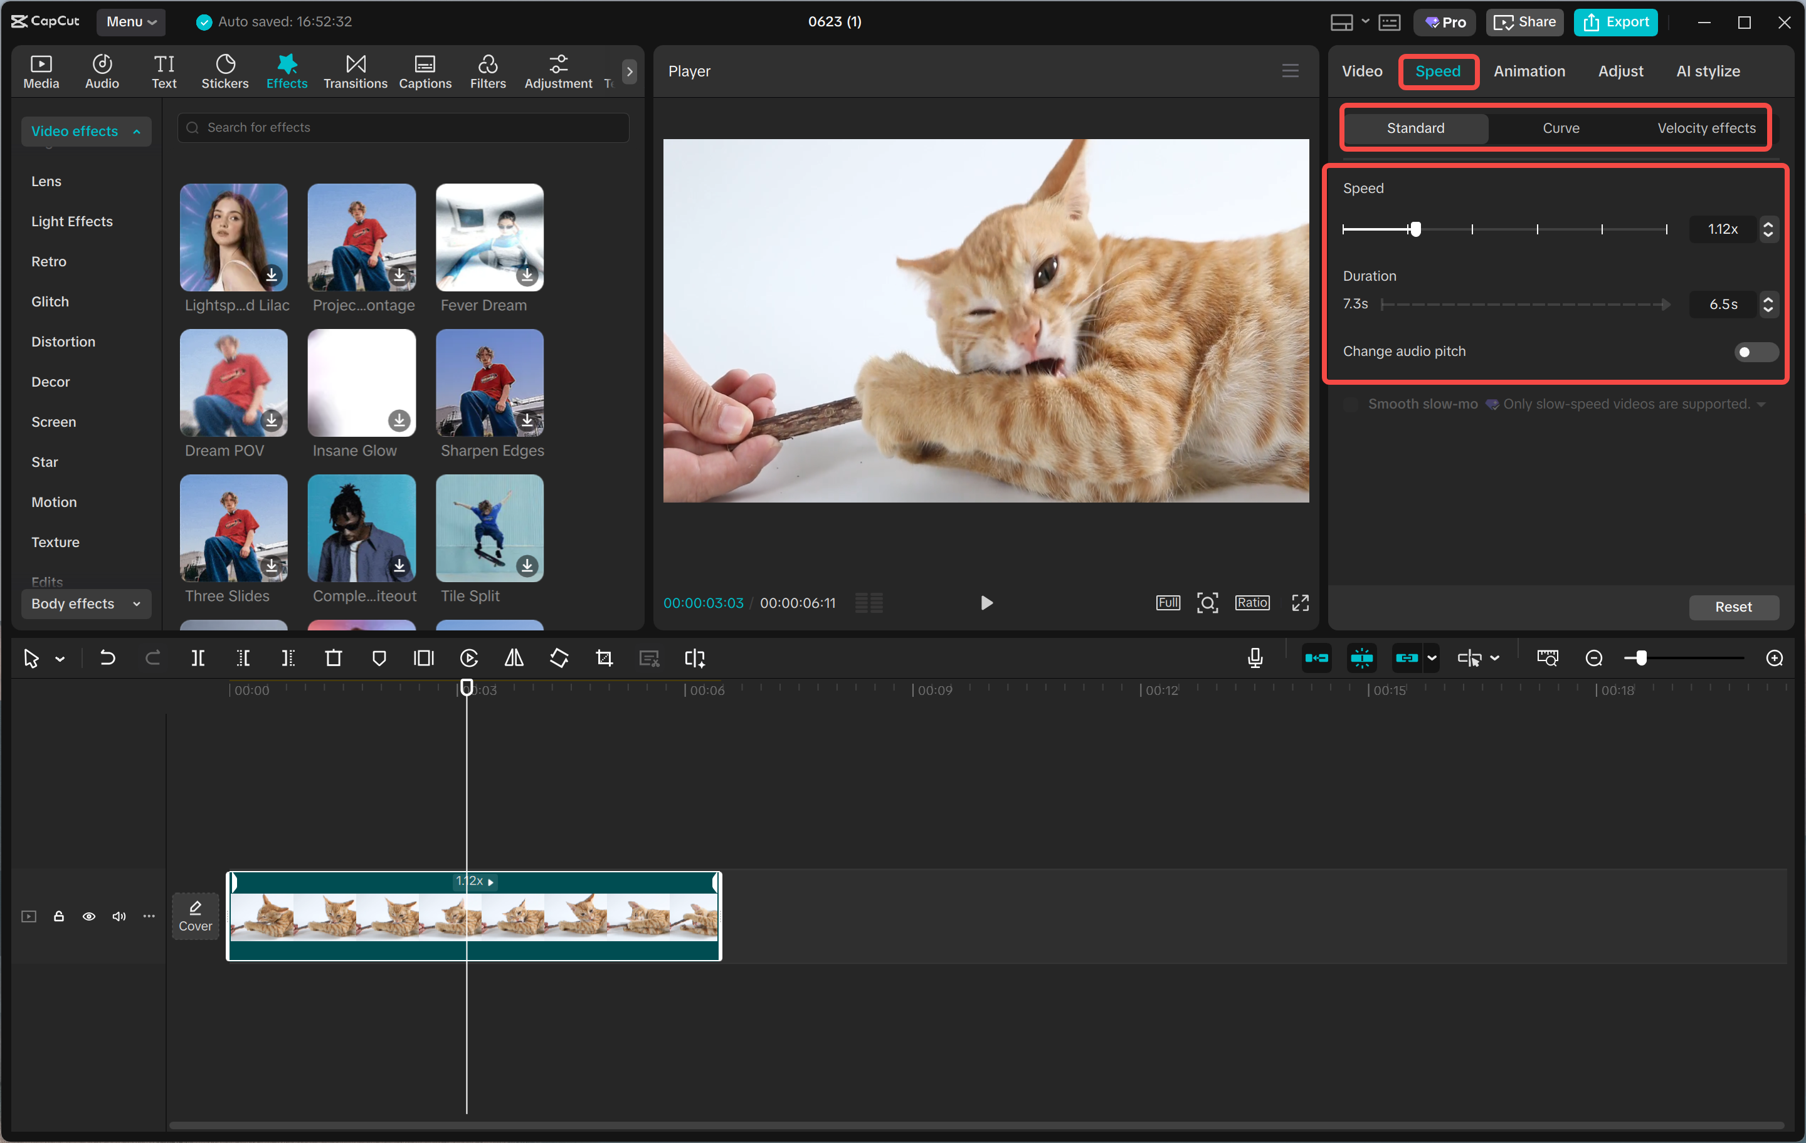Open the Filters panel

coord(487,71)
